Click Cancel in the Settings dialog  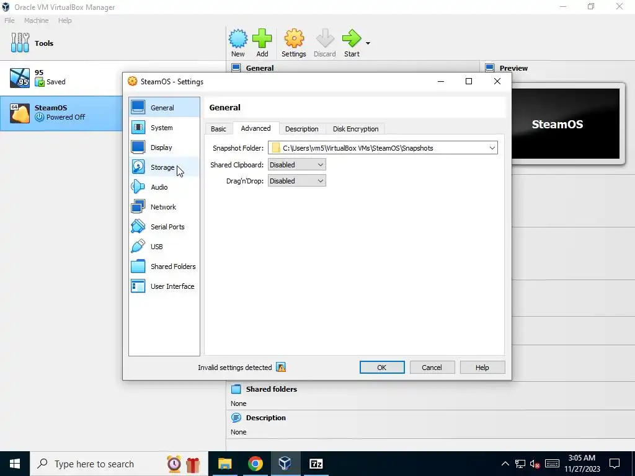point(432,367)
